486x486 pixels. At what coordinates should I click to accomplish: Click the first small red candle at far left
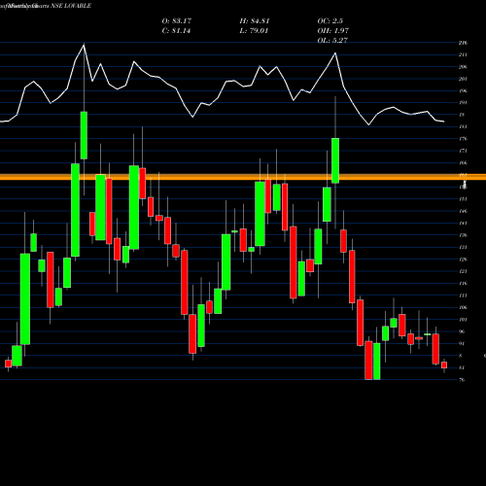[8, 364]
